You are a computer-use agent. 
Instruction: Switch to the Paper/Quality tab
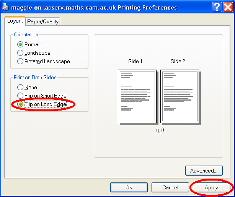(43, 21)
